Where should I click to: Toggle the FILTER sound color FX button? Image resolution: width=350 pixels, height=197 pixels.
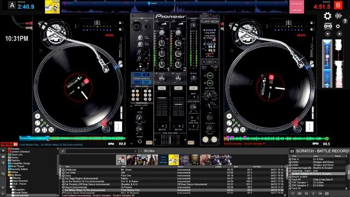(x=147, y=83)
